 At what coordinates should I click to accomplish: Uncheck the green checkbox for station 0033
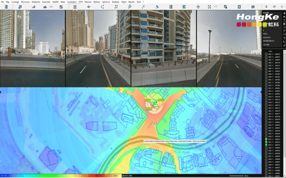click(266, 145)
